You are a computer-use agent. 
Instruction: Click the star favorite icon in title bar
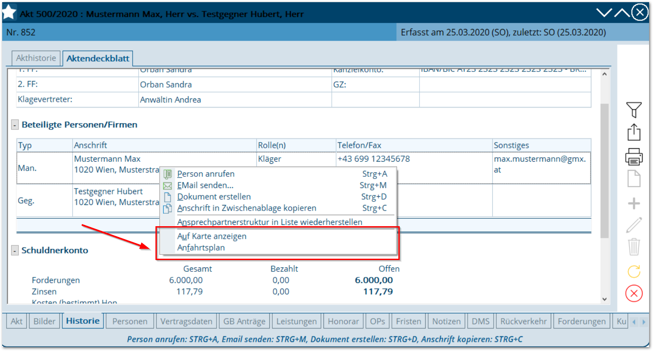click(10, 12)
